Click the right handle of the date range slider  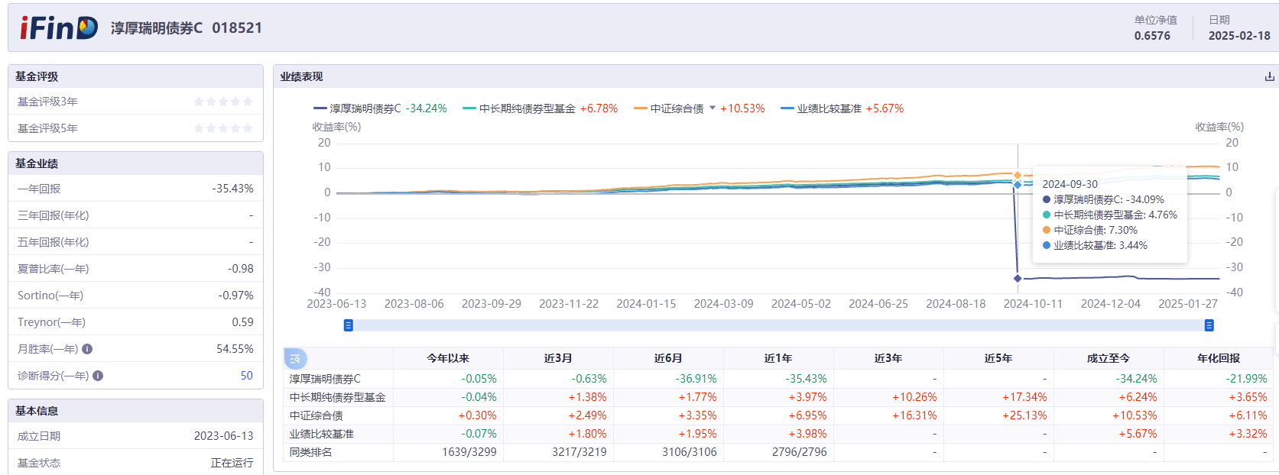coord(1209,325)
